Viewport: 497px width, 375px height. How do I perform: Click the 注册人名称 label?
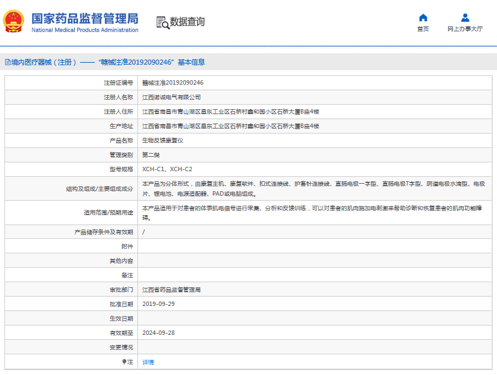click(x=119, y=97)
